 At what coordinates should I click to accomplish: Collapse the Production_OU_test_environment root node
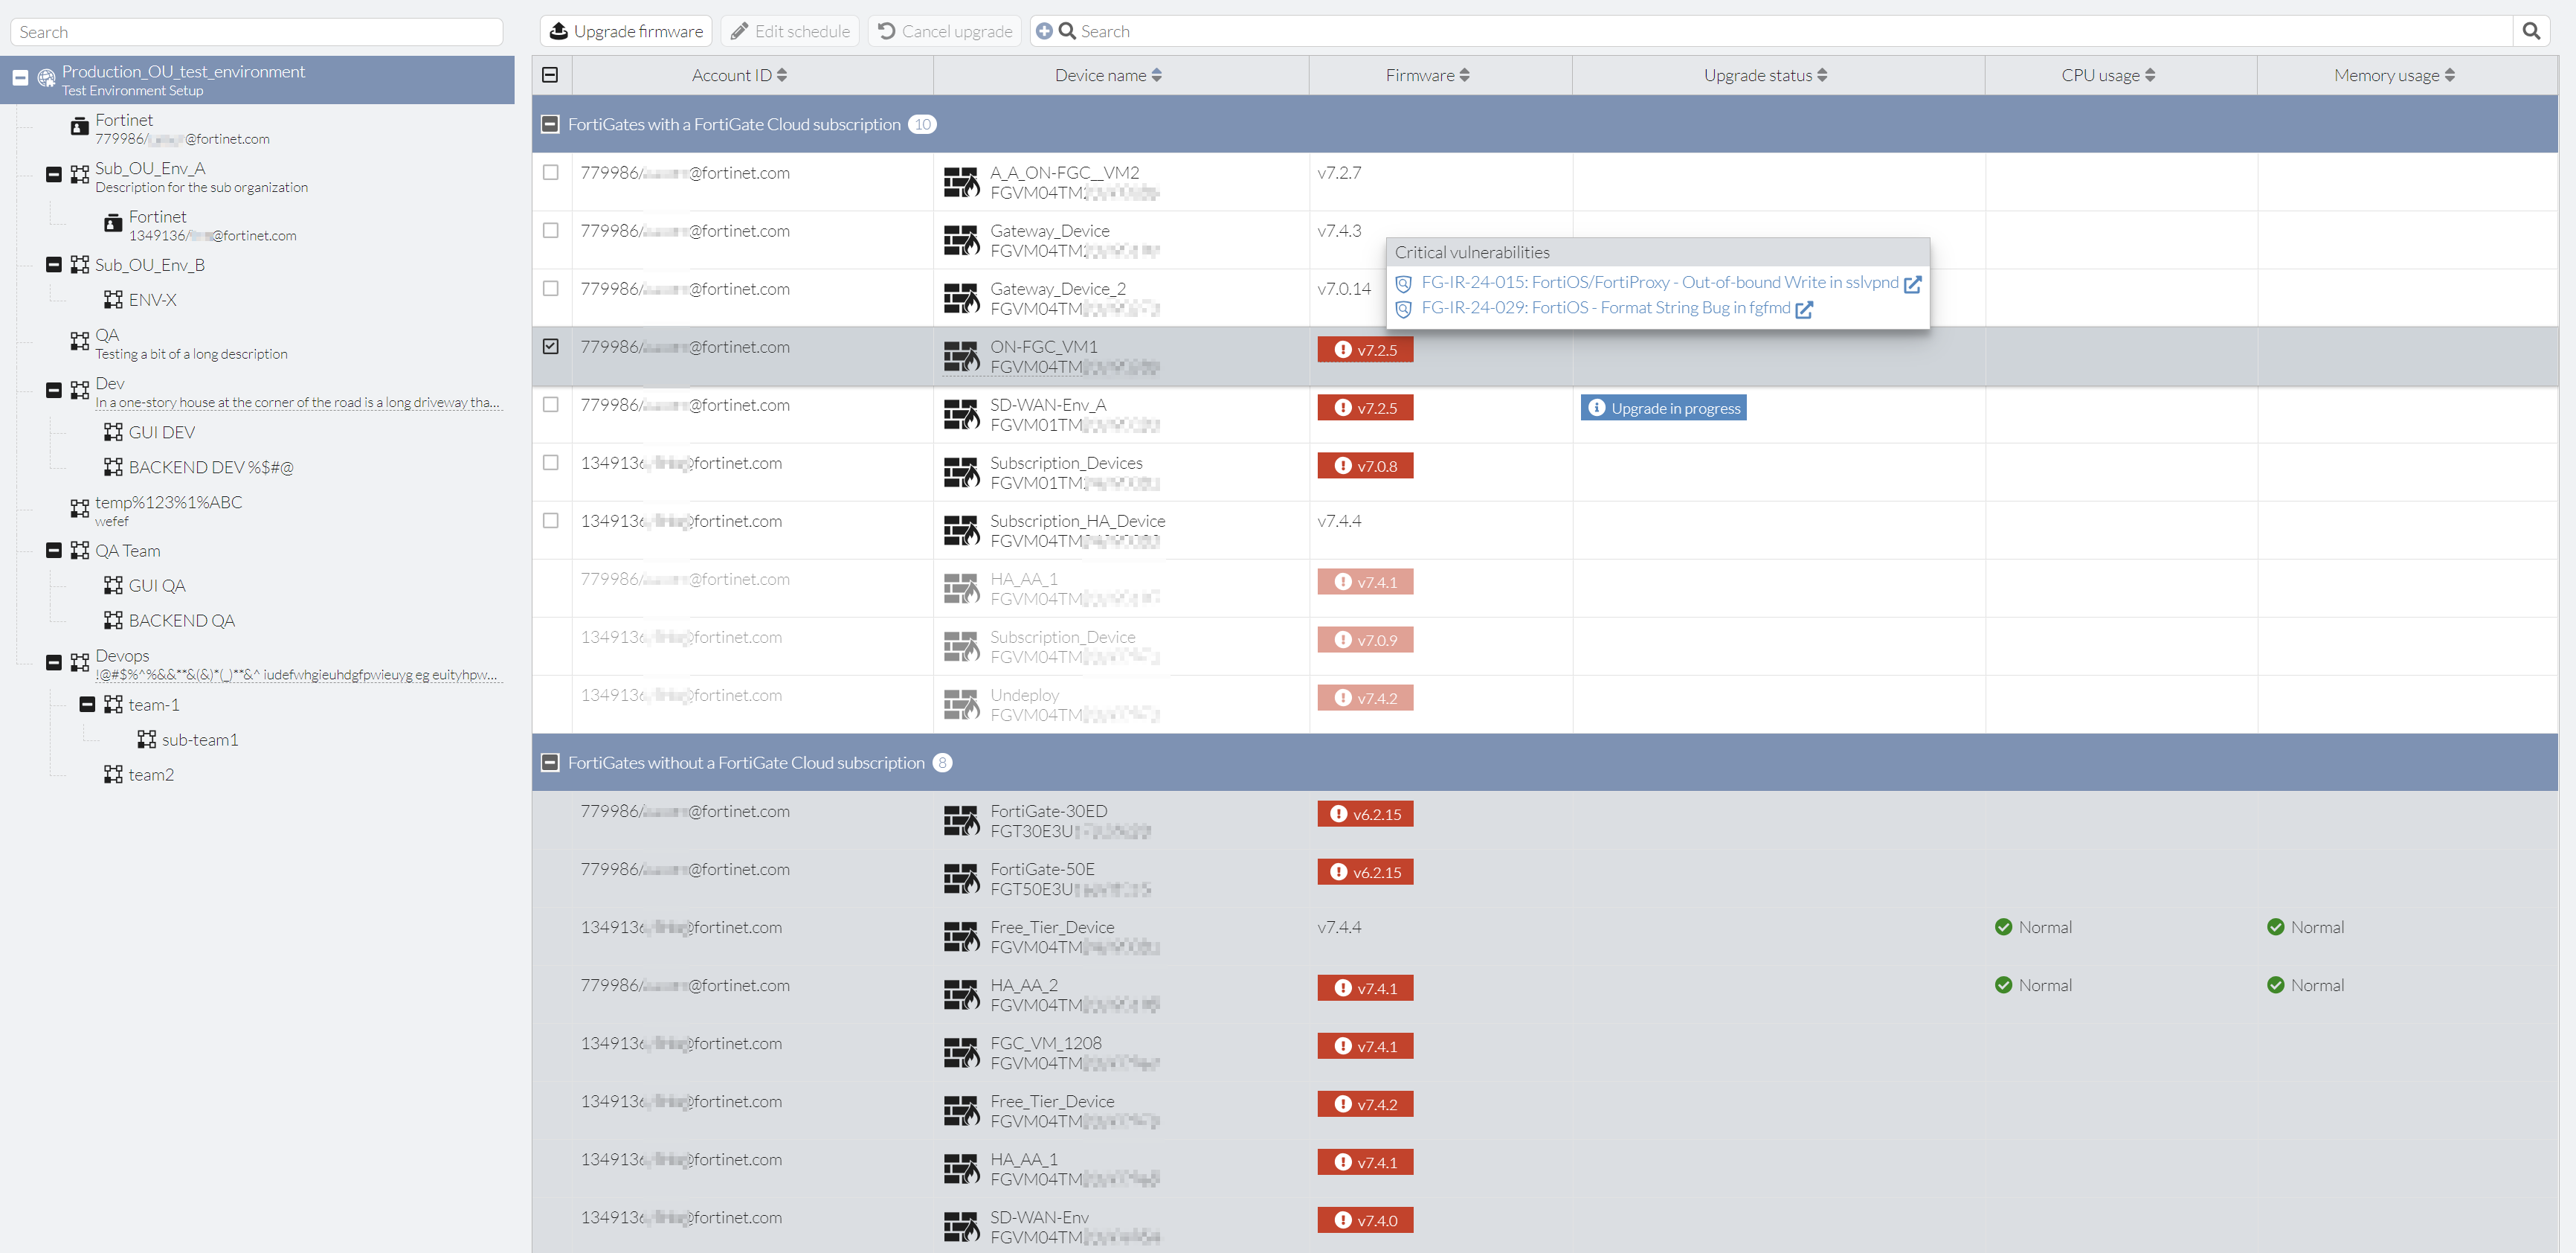point(20,78)
